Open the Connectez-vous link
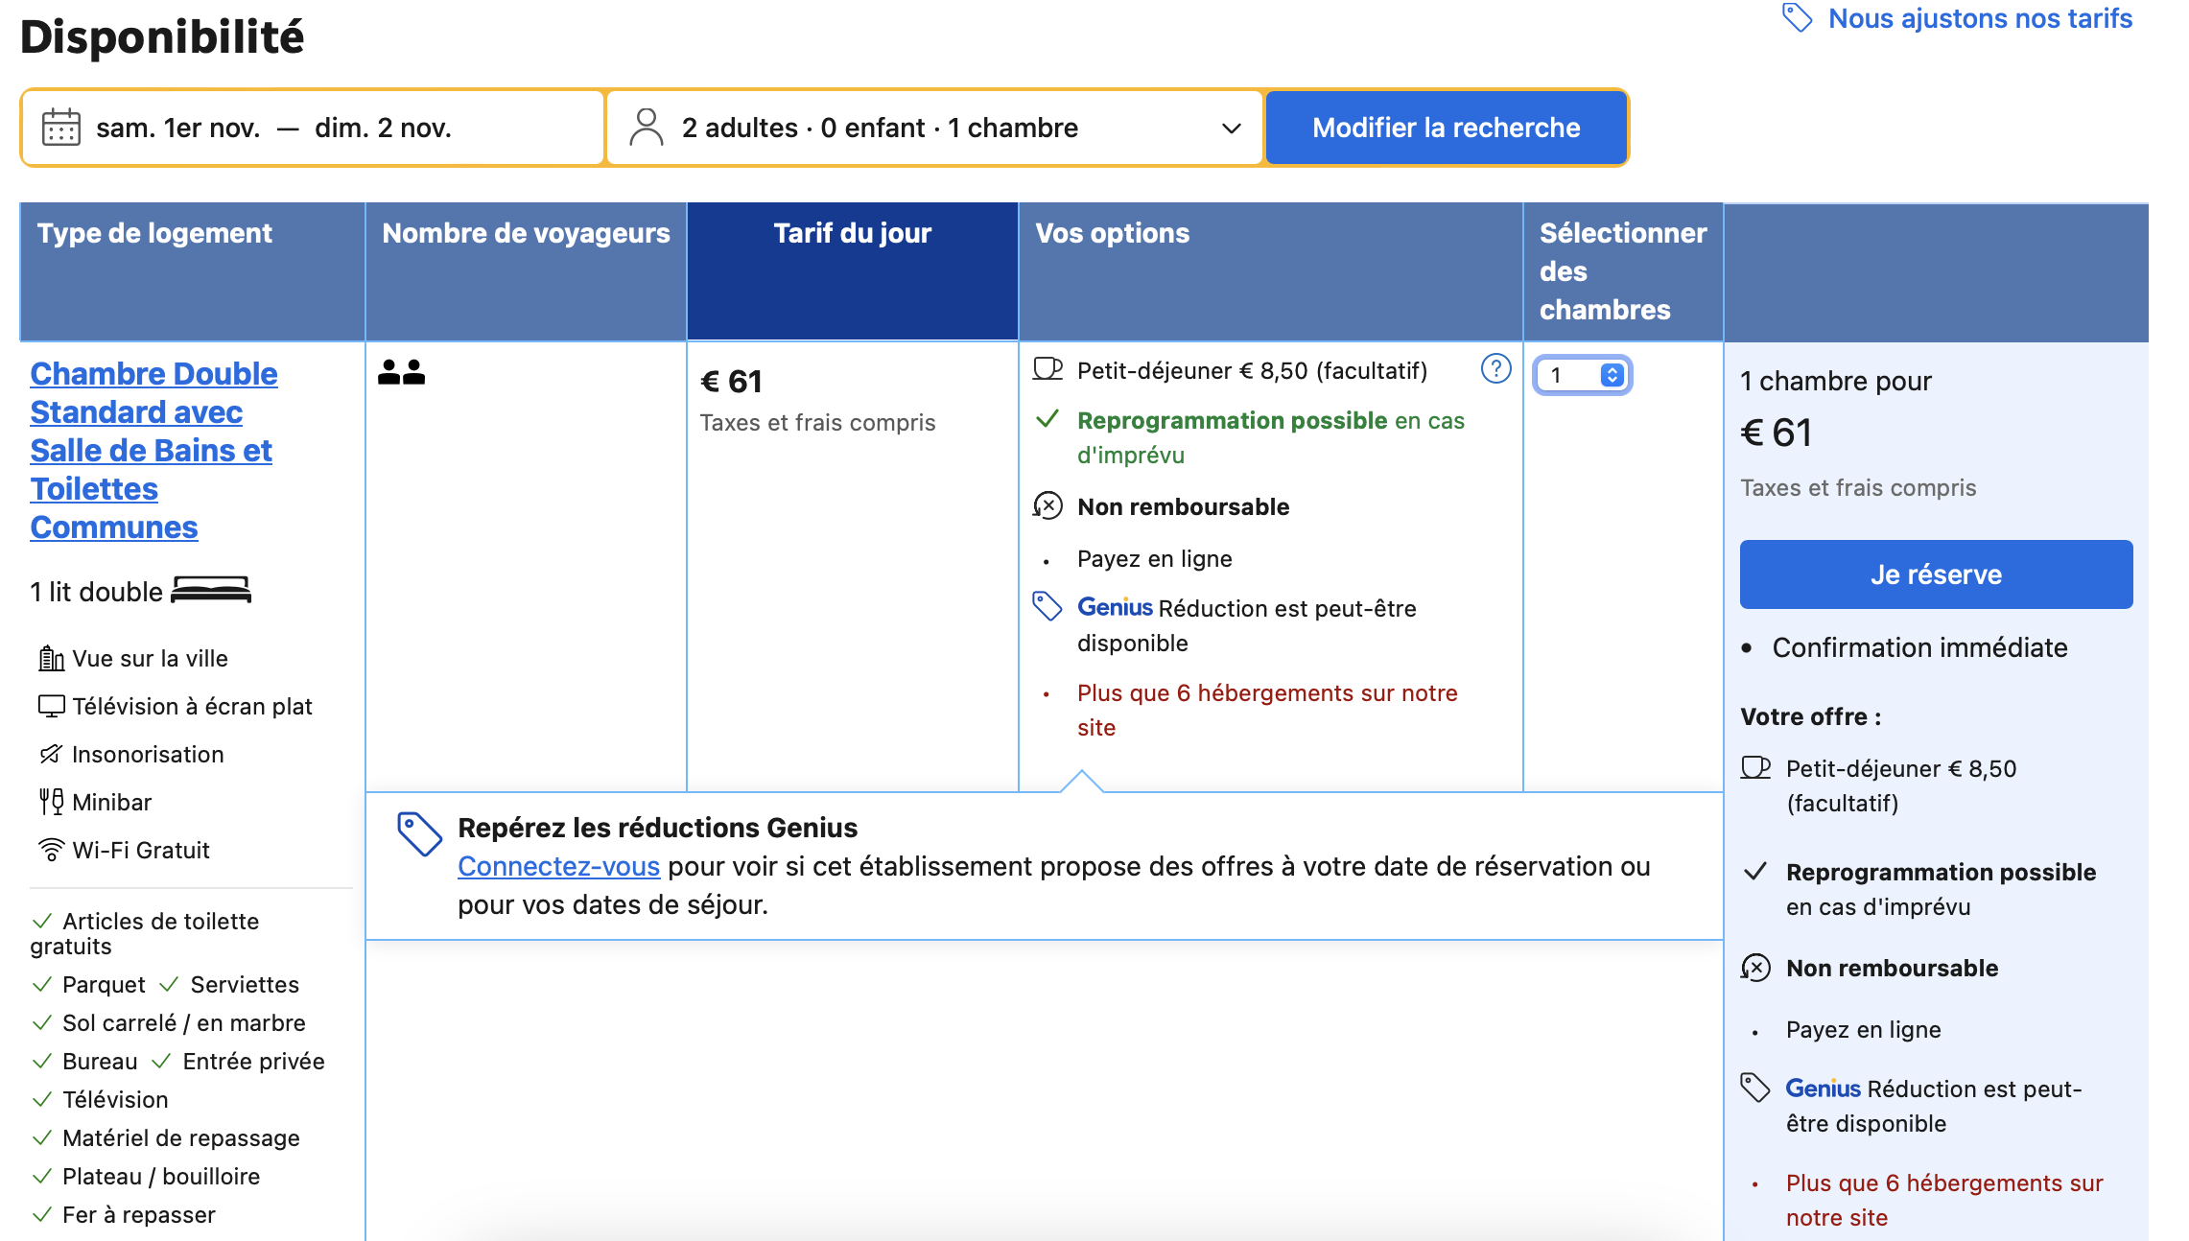The height and width of the screenshot is (1241, 2189). click(x=558, y=866)
